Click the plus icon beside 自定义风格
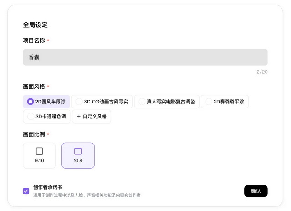291x211 pixels. click(79, 117)
